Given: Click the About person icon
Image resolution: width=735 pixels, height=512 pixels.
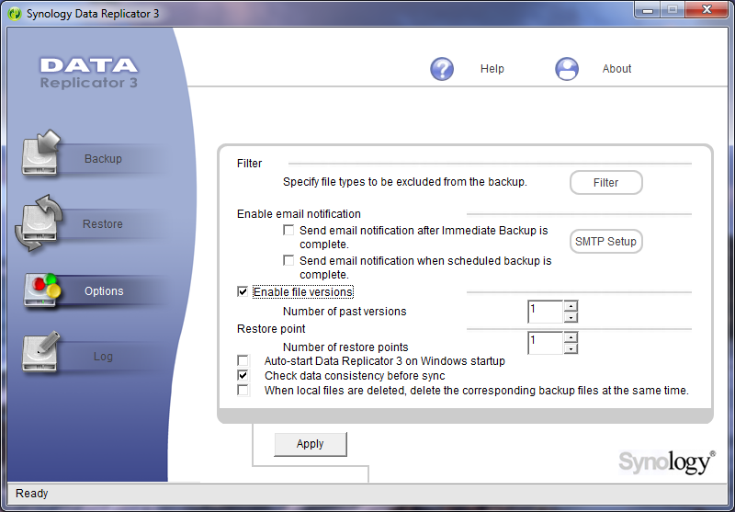Looking at the screenshot, I should pos(567,69).
